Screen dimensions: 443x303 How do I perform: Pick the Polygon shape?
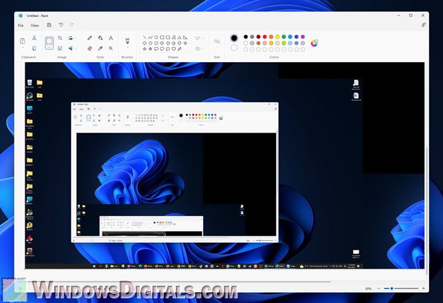point(173,37)
